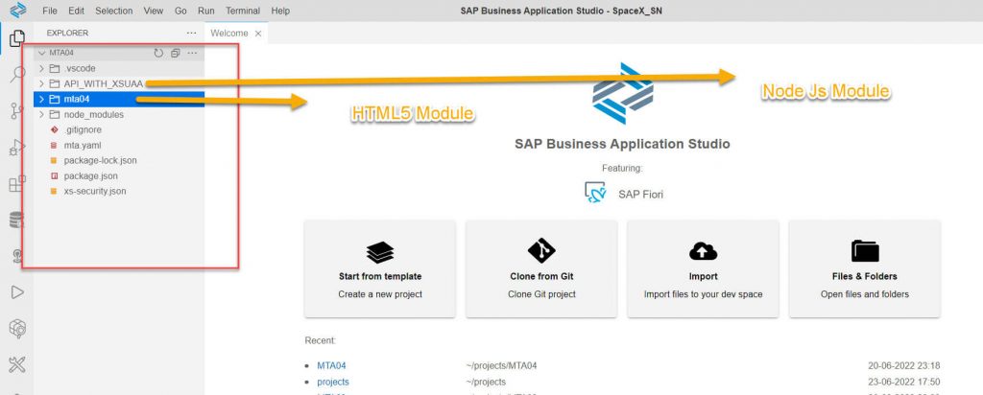Image resolution: width=983 pixels, height=395 pixels.
Task: Open the package.json file
Action: click(90, 175)
